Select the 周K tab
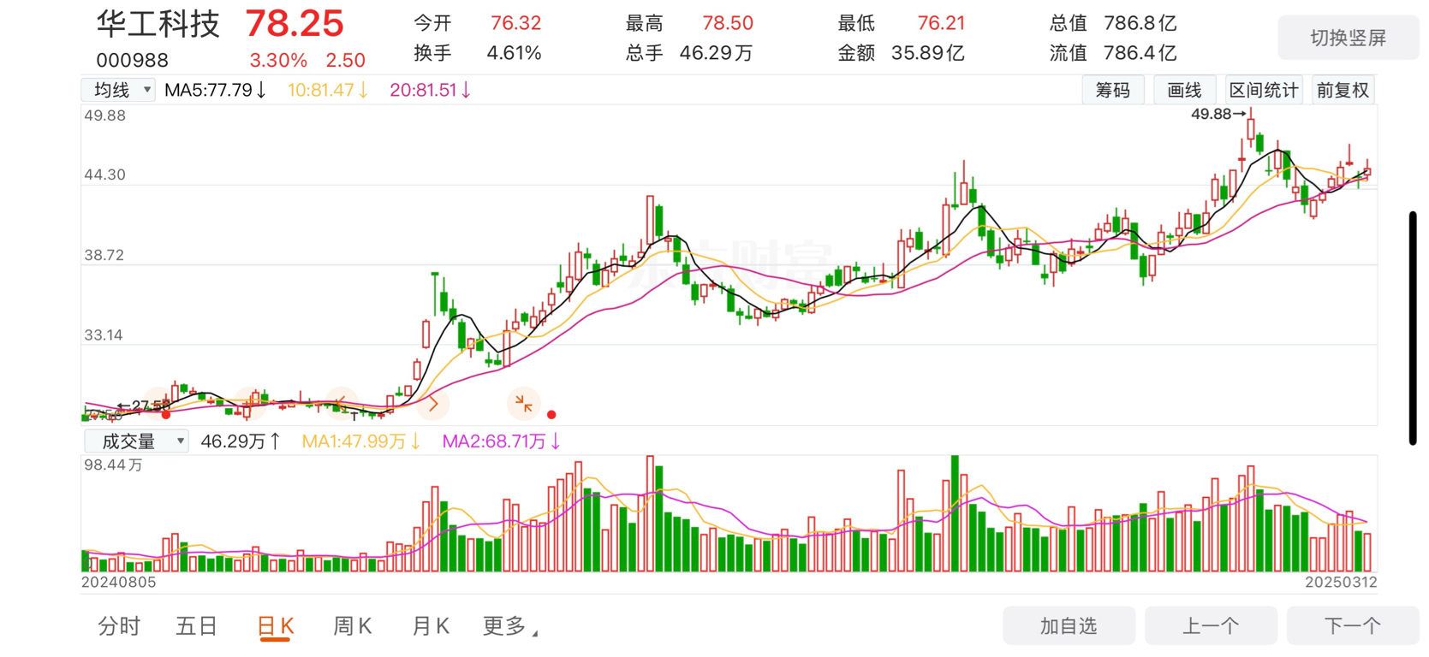Viewport: 1429px width, 657px height. pyautogui.click(x=352, y=626)
